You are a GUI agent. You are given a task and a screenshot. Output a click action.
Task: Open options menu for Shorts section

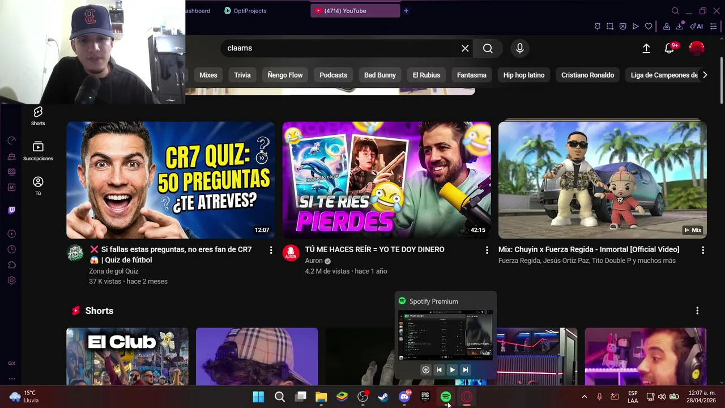click(697, 311)
